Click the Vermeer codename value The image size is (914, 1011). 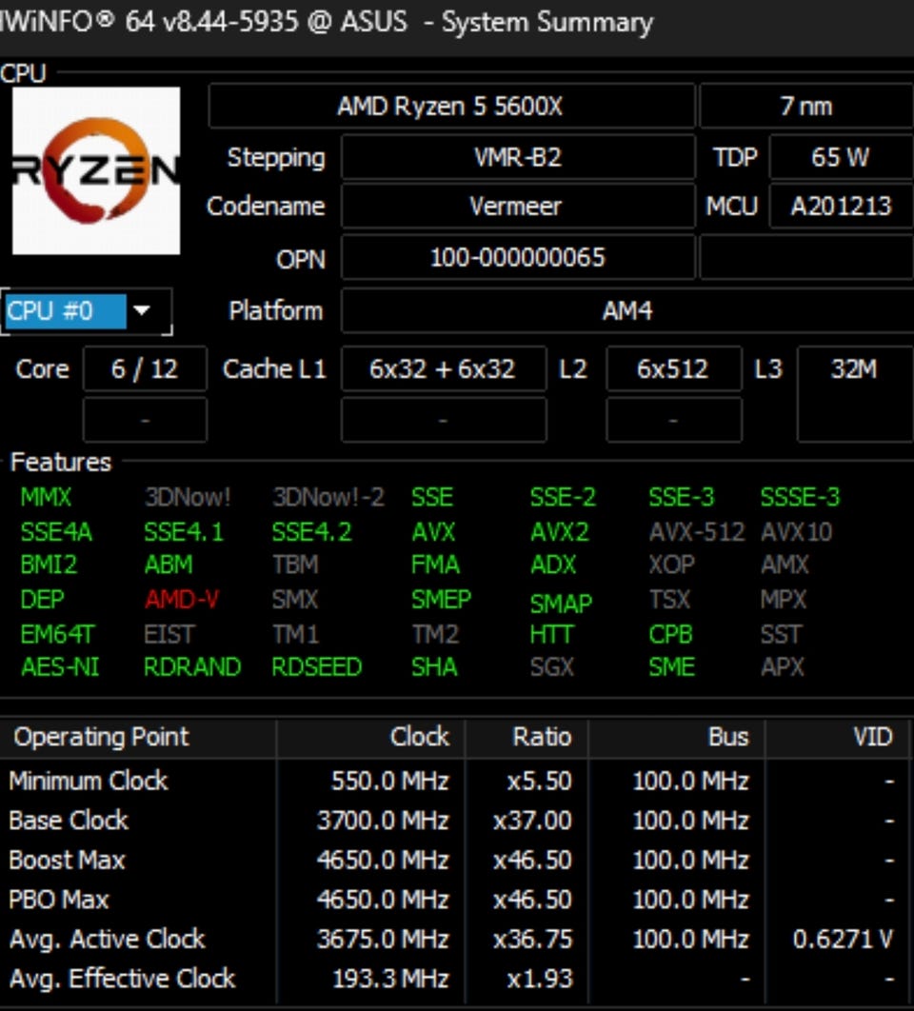(x=518, y=207)
